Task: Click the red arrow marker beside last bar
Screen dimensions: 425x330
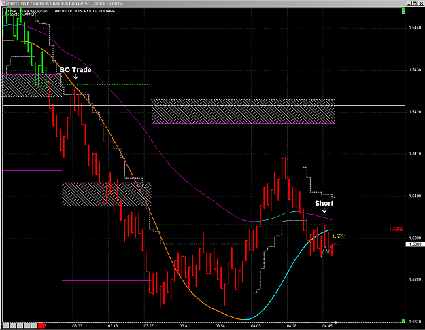Action: (336, 244)
